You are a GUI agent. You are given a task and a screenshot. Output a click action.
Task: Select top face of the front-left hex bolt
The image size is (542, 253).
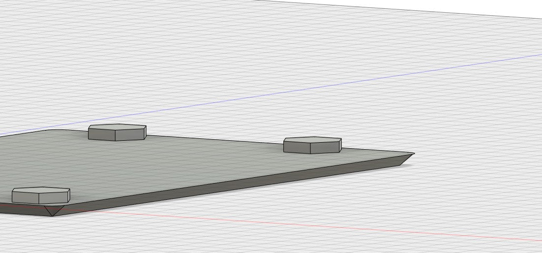pyautogui.click(x=40, y=190)
